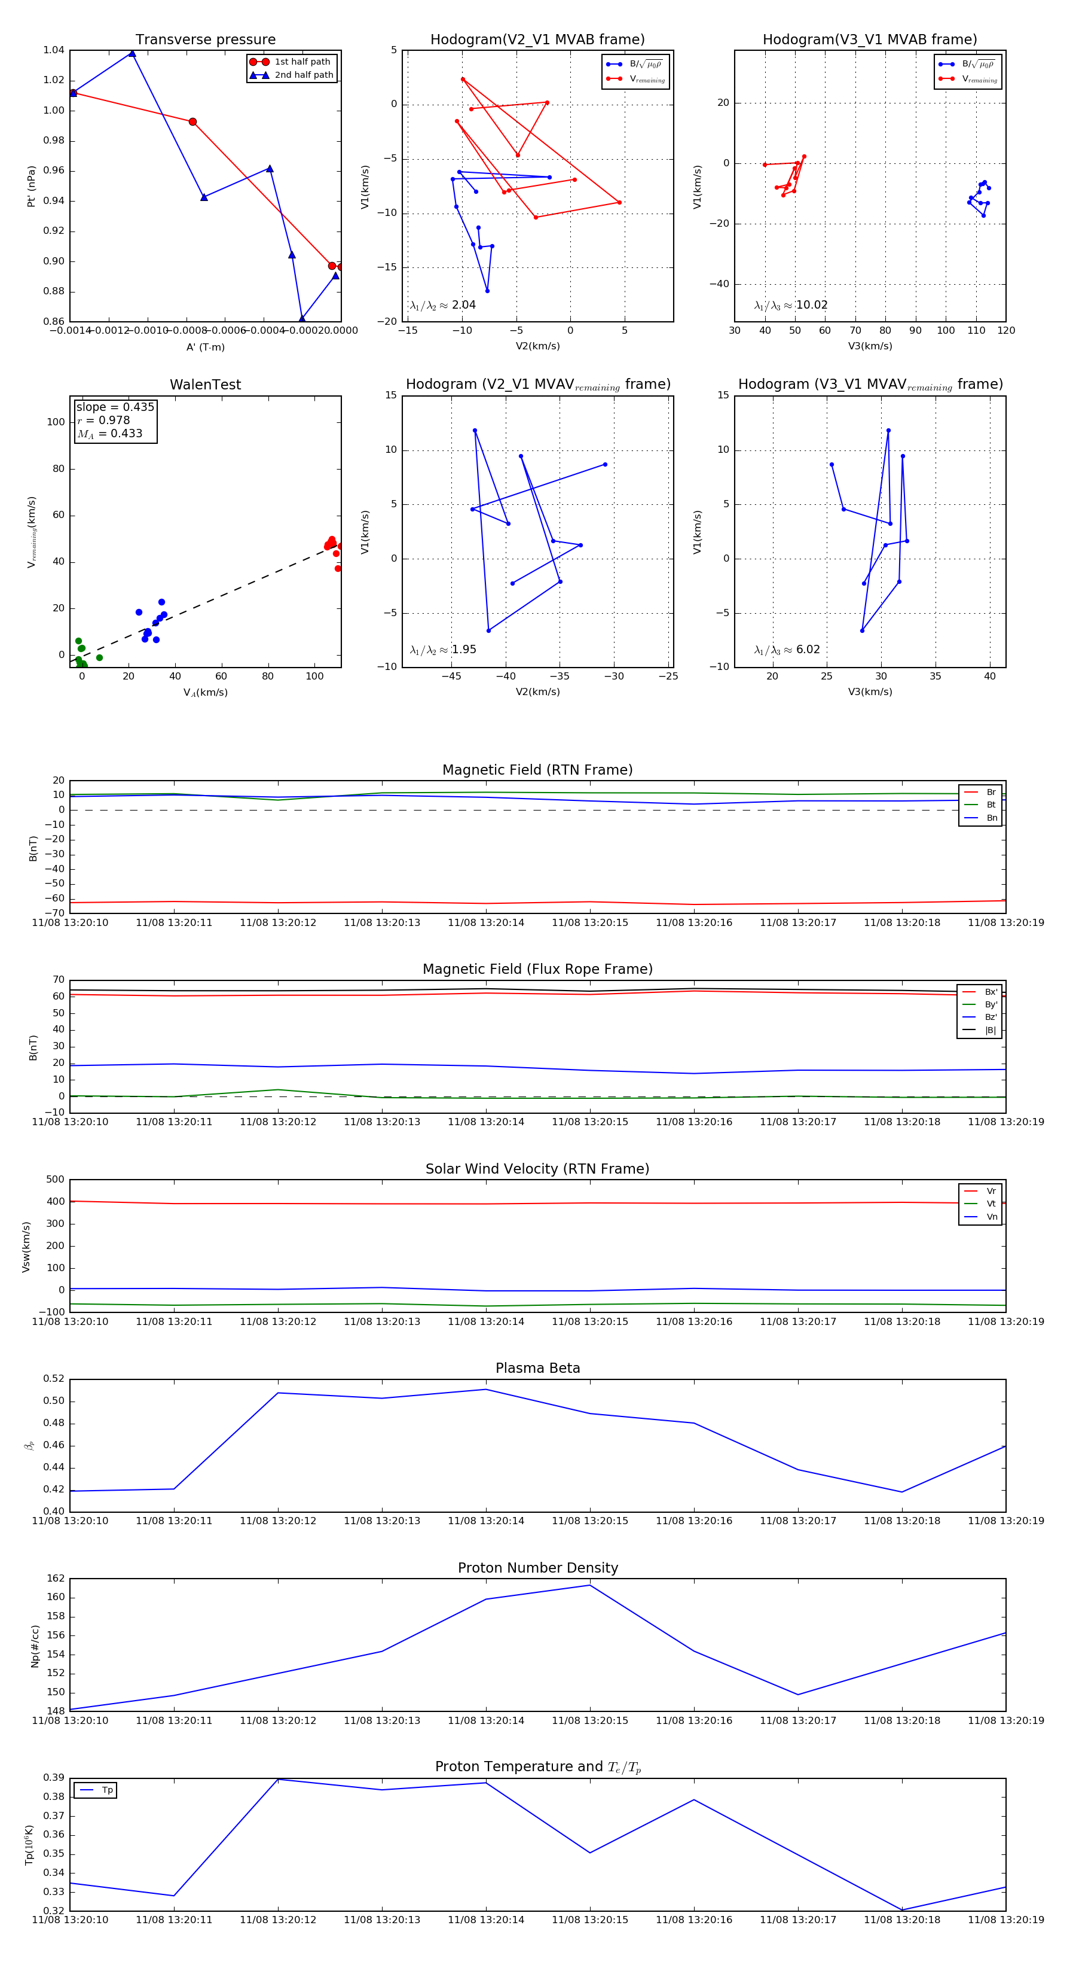The image size is (1076, 1974).
Task: Click the 'Magnetic Field (Flux Rope Frame)' title
Action: pyautogui.click(x=537, y=970)
